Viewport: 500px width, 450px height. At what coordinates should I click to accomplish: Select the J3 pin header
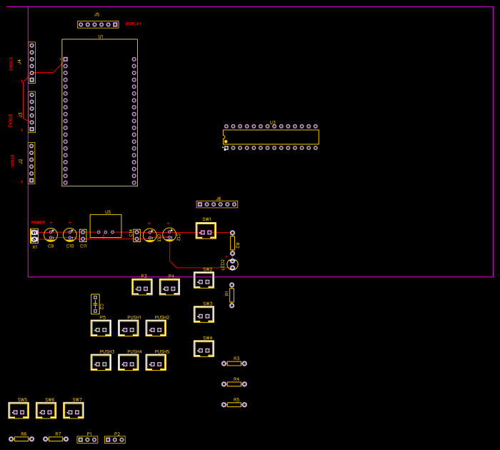[x=32, y=112]
